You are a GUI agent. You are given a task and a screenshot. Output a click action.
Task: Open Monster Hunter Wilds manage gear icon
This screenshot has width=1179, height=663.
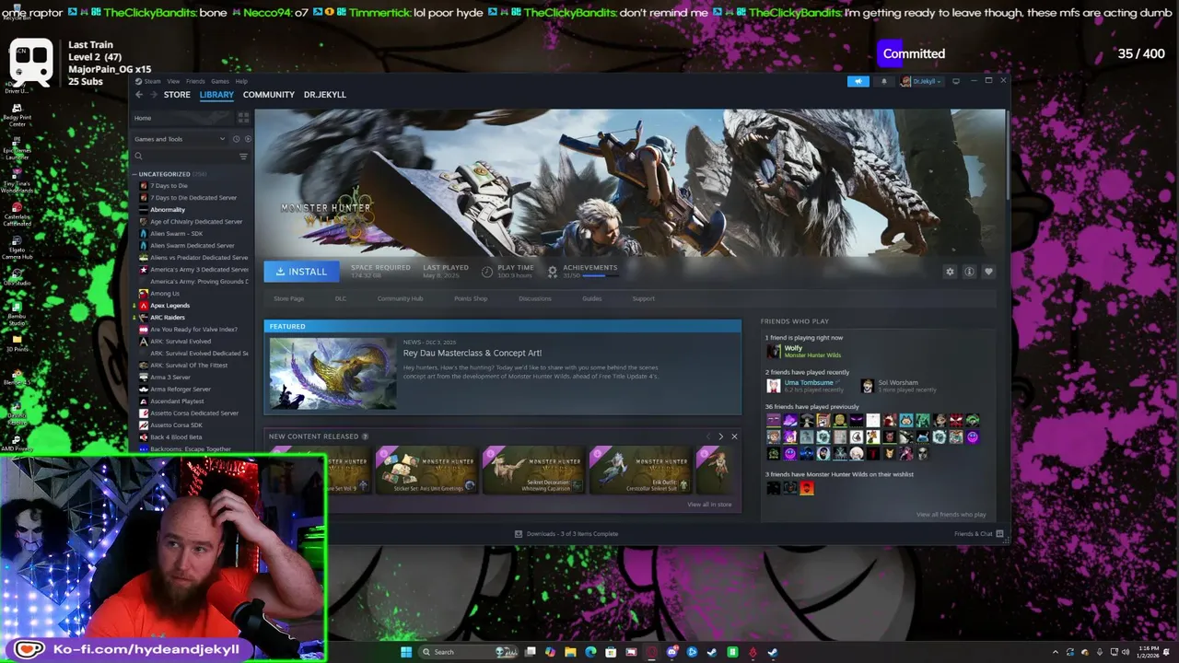(x=950, y=272)
